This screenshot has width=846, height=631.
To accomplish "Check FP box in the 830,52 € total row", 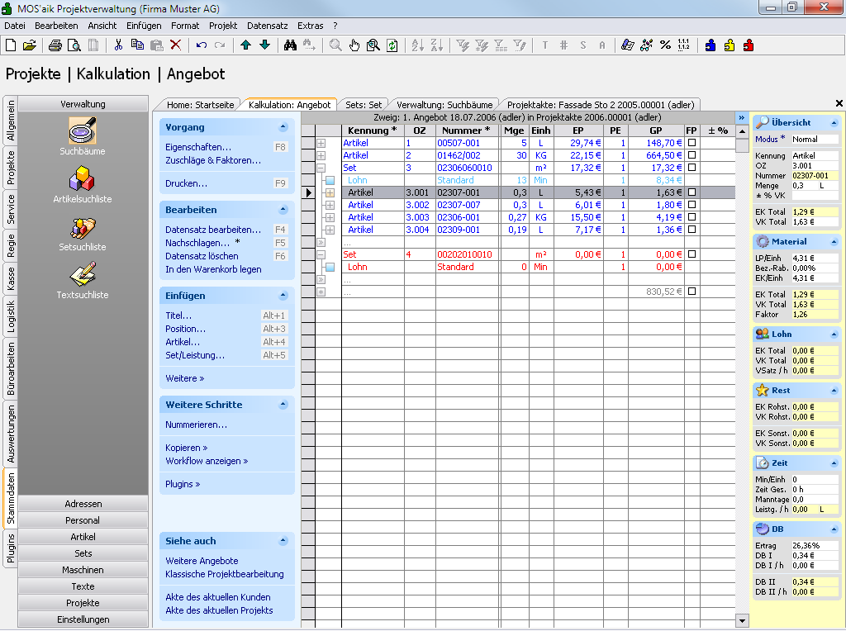I will click(x=692, y=292).
